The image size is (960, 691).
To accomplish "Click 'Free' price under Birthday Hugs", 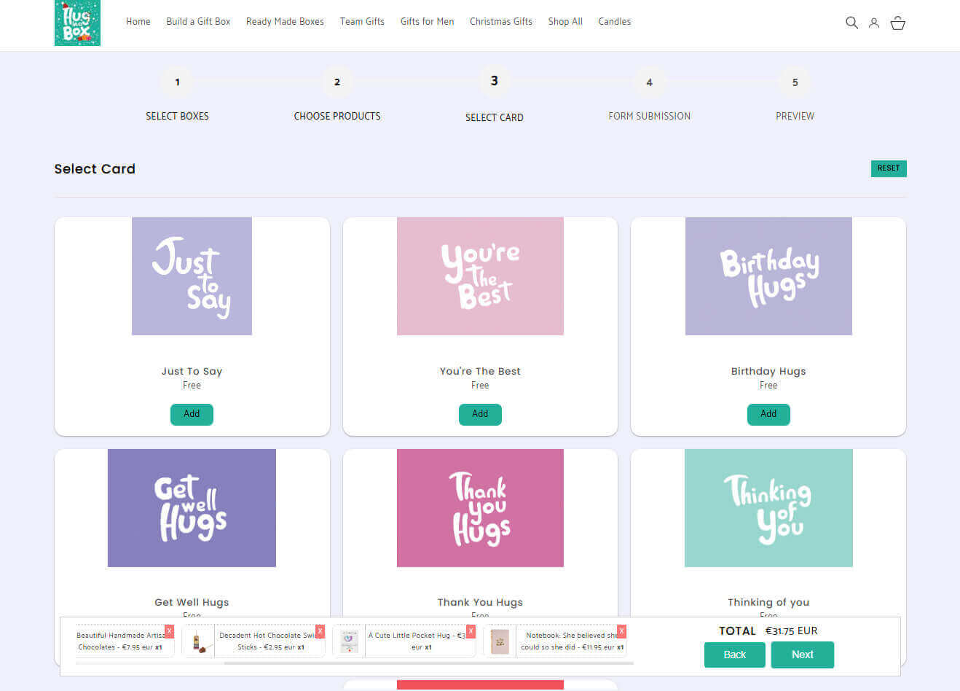I will point(768,386).
